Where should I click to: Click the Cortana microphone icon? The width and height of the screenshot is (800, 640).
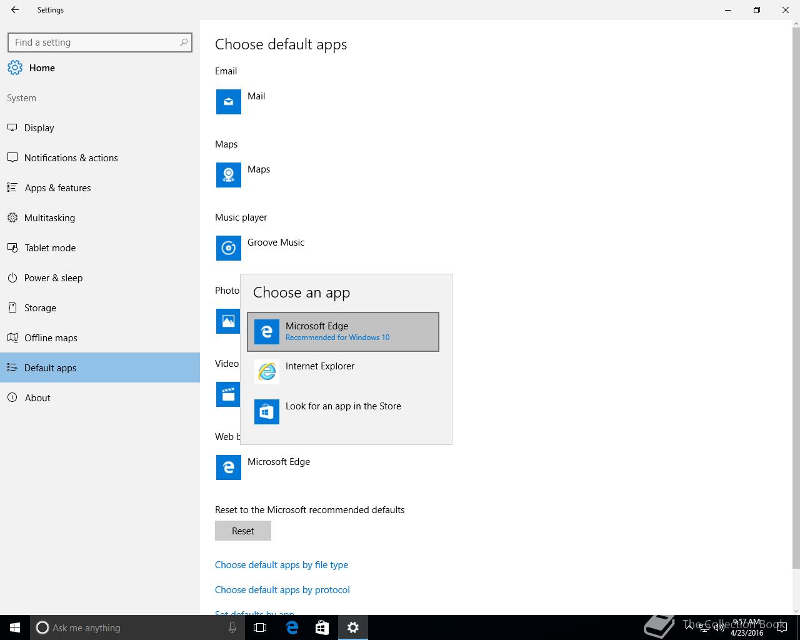232,627
